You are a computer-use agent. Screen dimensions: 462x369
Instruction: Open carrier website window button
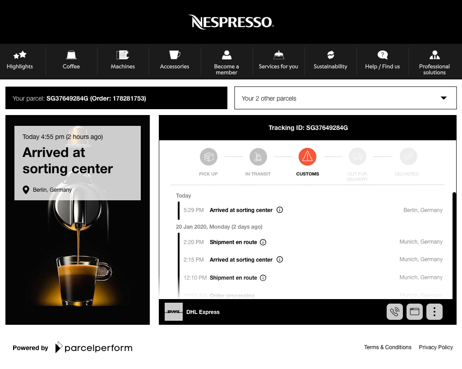tap(415, 312)
